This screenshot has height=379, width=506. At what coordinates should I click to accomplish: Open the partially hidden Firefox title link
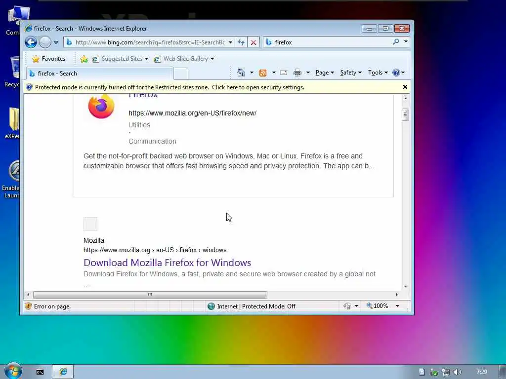[143, 96]
